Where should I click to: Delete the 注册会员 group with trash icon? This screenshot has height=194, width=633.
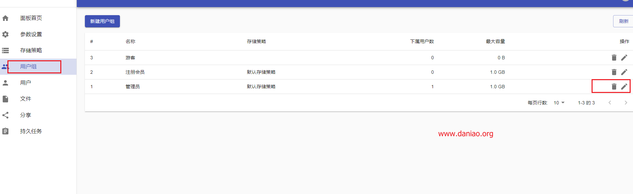click(x=614, y=72)
